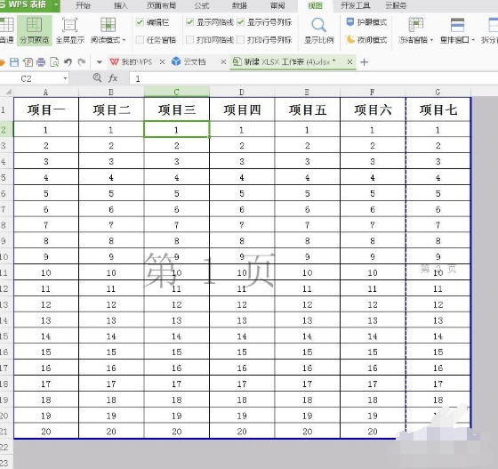Image resolution: width=498 pixels, height=469 pixels.
Task: Undo the last action
Action: pyautogui.click(x=68, y=62)
